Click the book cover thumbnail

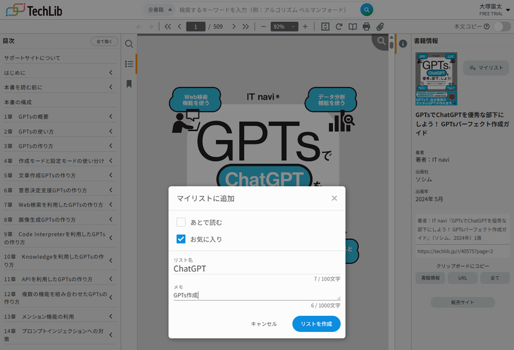[436, 78]
